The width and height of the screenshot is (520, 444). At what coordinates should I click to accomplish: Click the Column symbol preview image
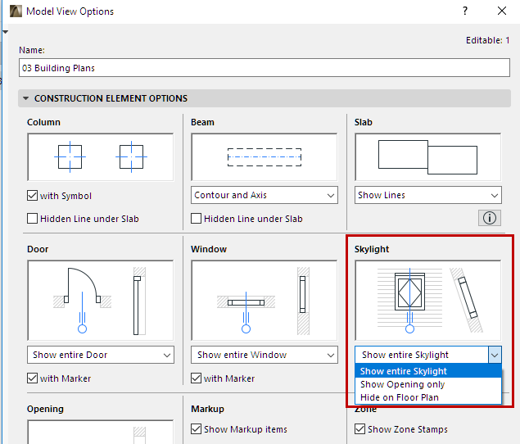click(x=100, y=157)
